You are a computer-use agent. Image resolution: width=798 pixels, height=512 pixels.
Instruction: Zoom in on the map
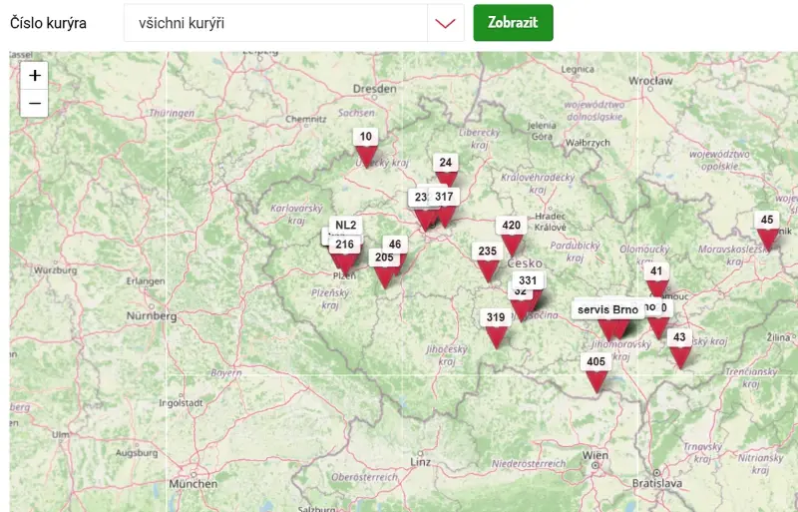pos(35,76)
